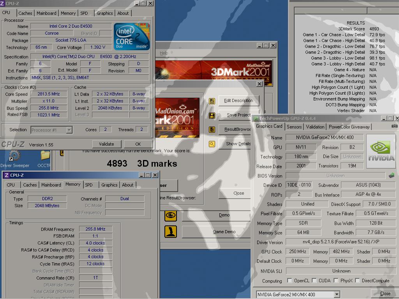Select Graphics Card tab in GPU-Z
The width and height of the screenshot is (399, 299).
tap(269, 126)
